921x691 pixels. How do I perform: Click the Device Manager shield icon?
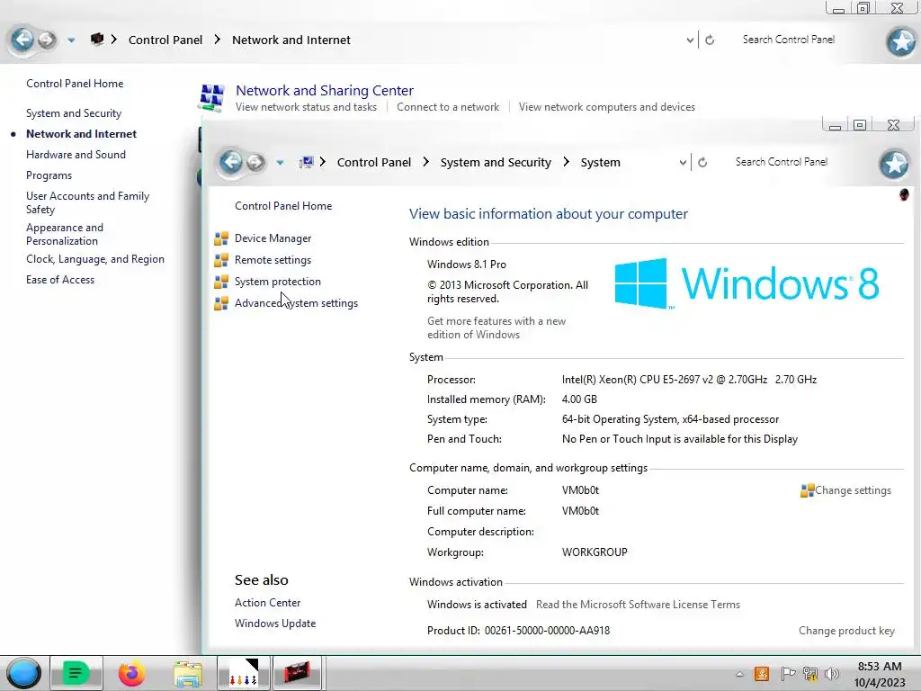[x=221, y=238]
